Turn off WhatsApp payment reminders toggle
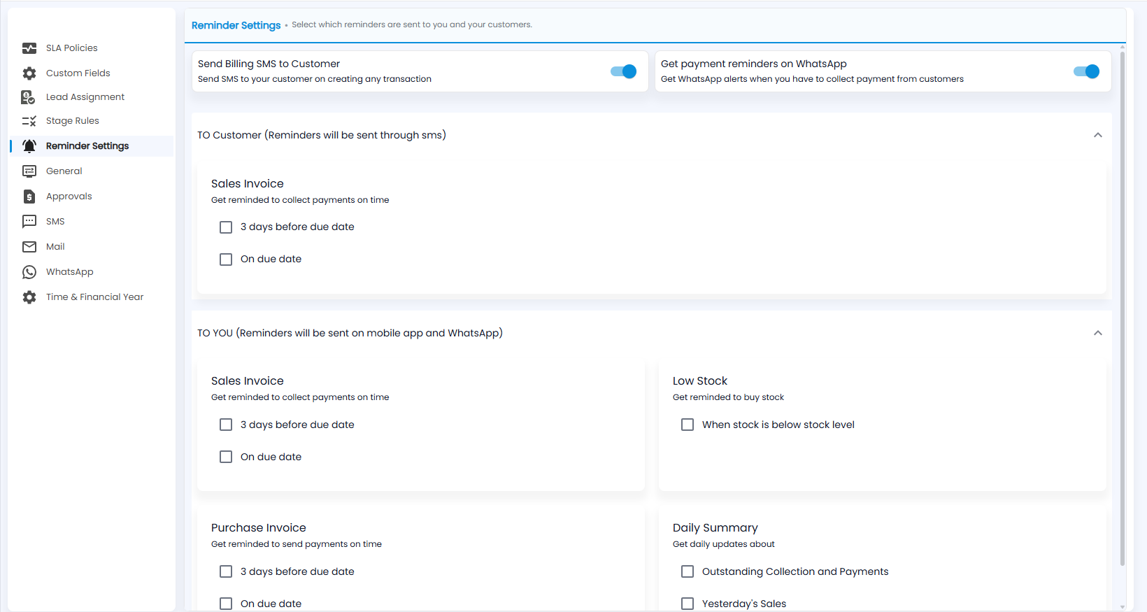Viewport: 1147px width, 612px height. click(x=1086, y=71)
